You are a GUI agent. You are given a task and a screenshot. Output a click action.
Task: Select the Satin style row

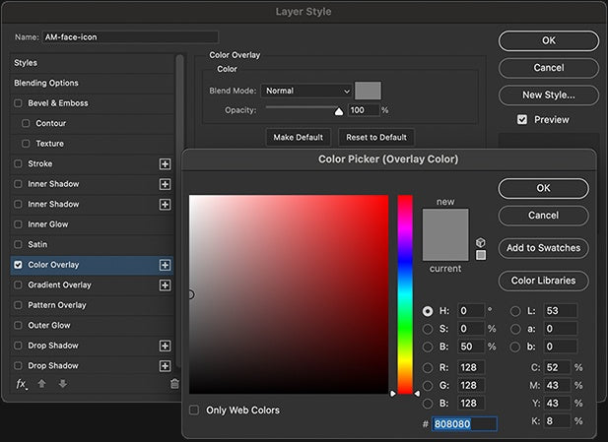pos(93,244)
